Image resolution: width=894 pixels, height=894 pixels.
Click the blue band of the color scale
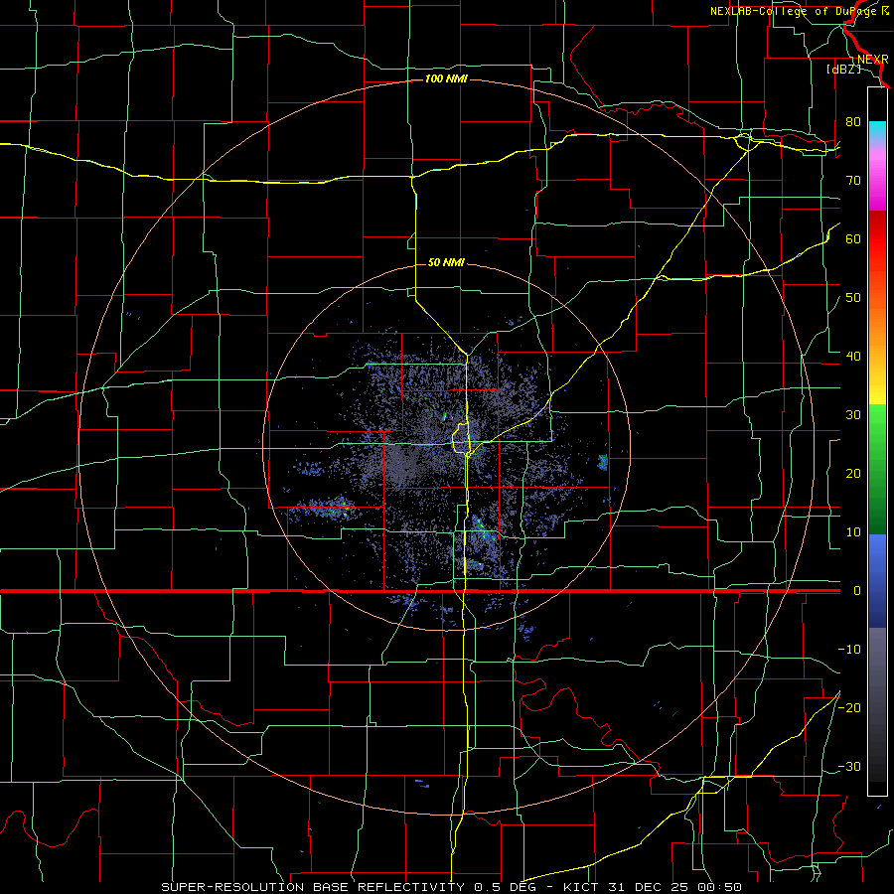(877, 581)
